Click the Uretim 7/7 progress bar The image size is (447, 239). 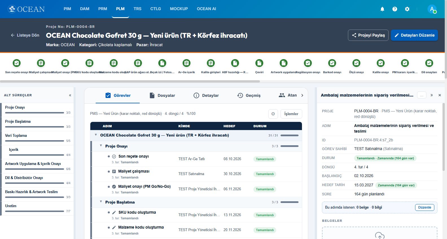[34, 211]
